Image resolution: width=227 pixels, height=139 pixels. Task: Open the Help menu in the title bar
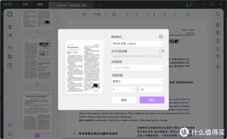[x=40, y=5]
